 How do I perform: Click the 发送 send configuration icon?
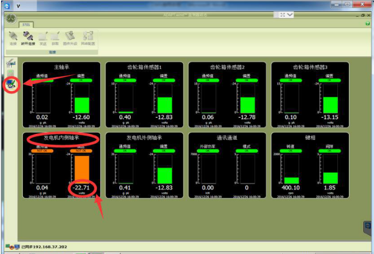tap(43, 36)
